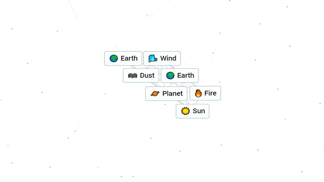The width and height of the screenshot is (324, 182).
Task: Click the sun icon on the Sun tile
Action: [x=185, y=111]
